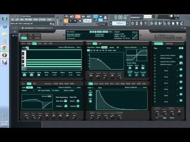This screenshot has height=142, width=190.
Task: Open the arpeggiator Velocity dropdown
Action: click(78, 75)
